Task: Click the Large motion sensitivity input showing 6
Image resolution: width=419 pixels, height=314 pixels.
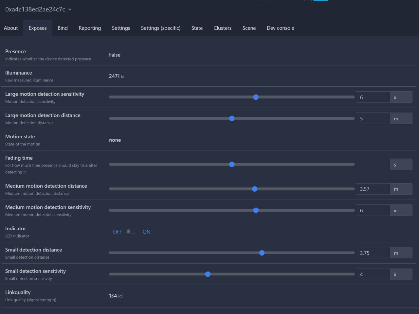Action: [373, 97]
